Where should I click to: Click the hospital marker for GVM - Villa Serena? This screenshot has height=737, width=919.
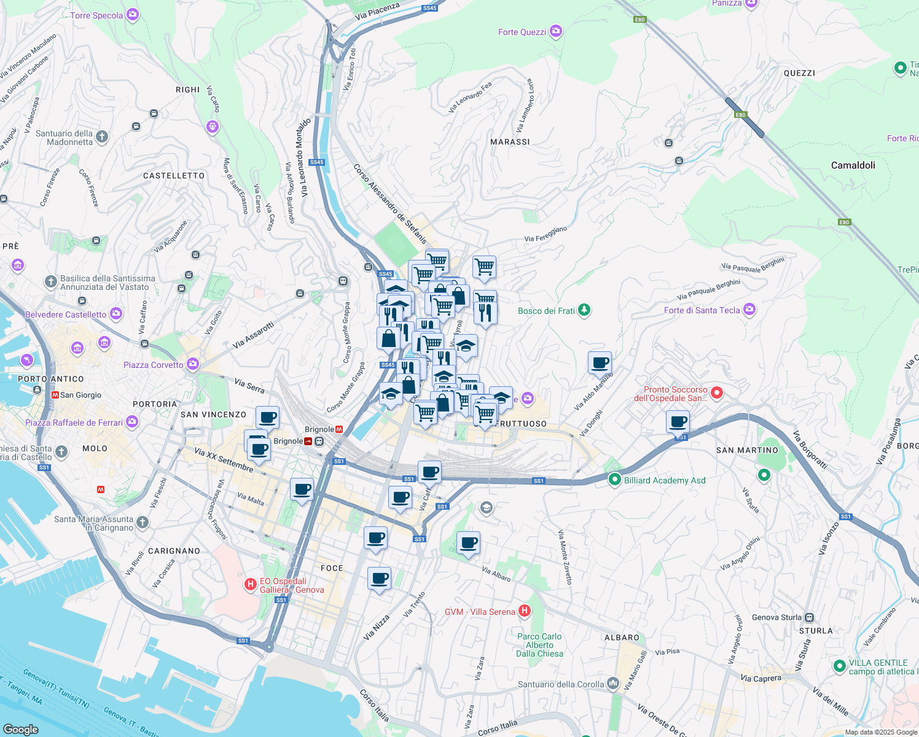pos(525,611)
